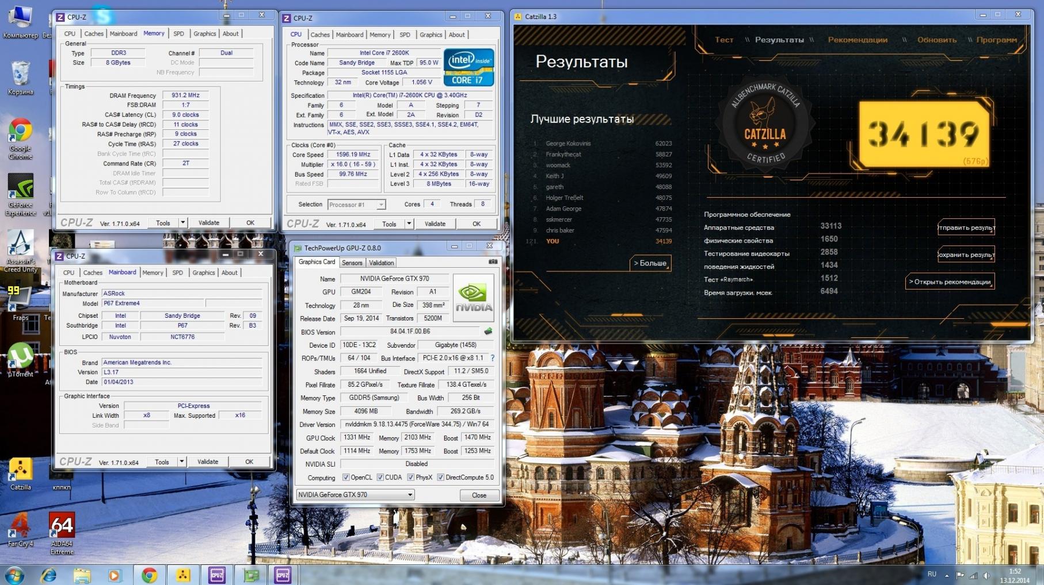Screen dimensions: 1044x585
Task: Expand Tools dropdown arrow in CPU-Z CPU window
Action: pos(409,224)
